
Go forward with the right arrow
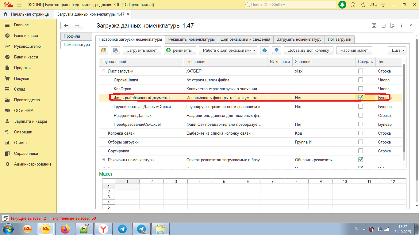pos(77,26)
